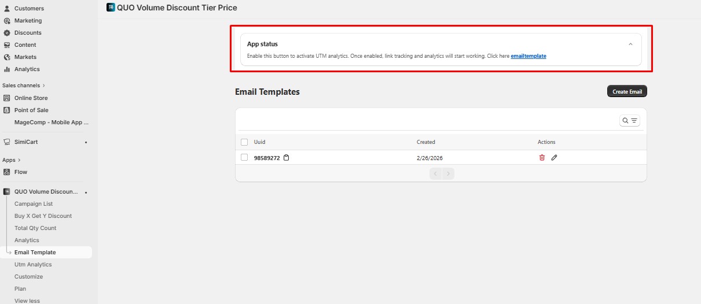Expand the Sales channels section
Screen dimensions: 701x304
pyautogui.click(x=44, y=86)
